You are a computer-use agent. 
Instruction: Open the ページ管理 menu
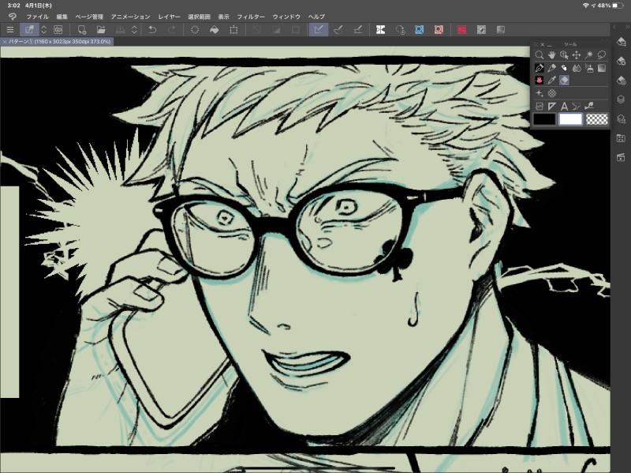pyautogui.click(x=89, y=17)
